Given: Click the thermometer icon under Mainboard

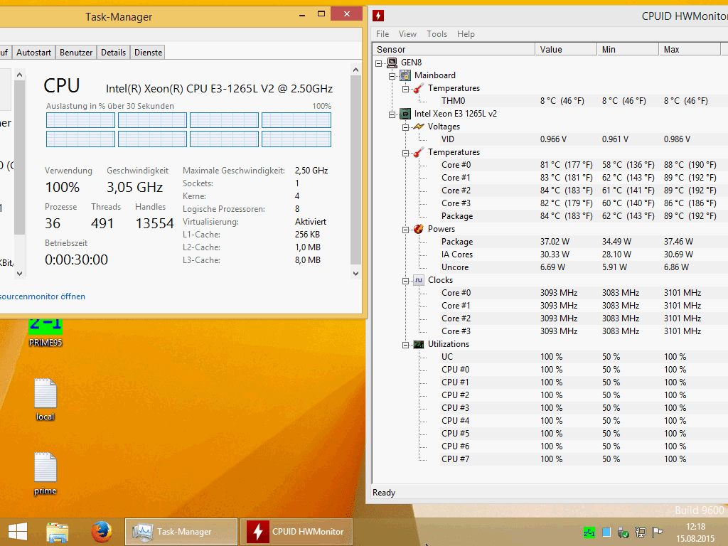Looking at the screenshot, I should (419, 88).
